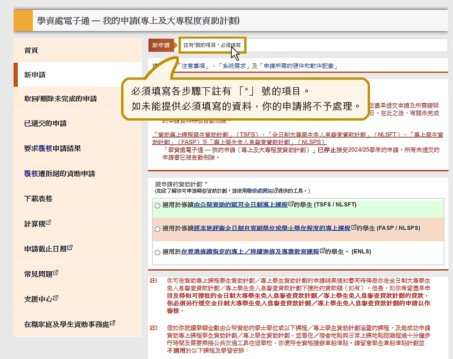Screen dimensions: 453x359
Task: Select the TSFS / NLSFT radio option
Action: tap(157, 206)
